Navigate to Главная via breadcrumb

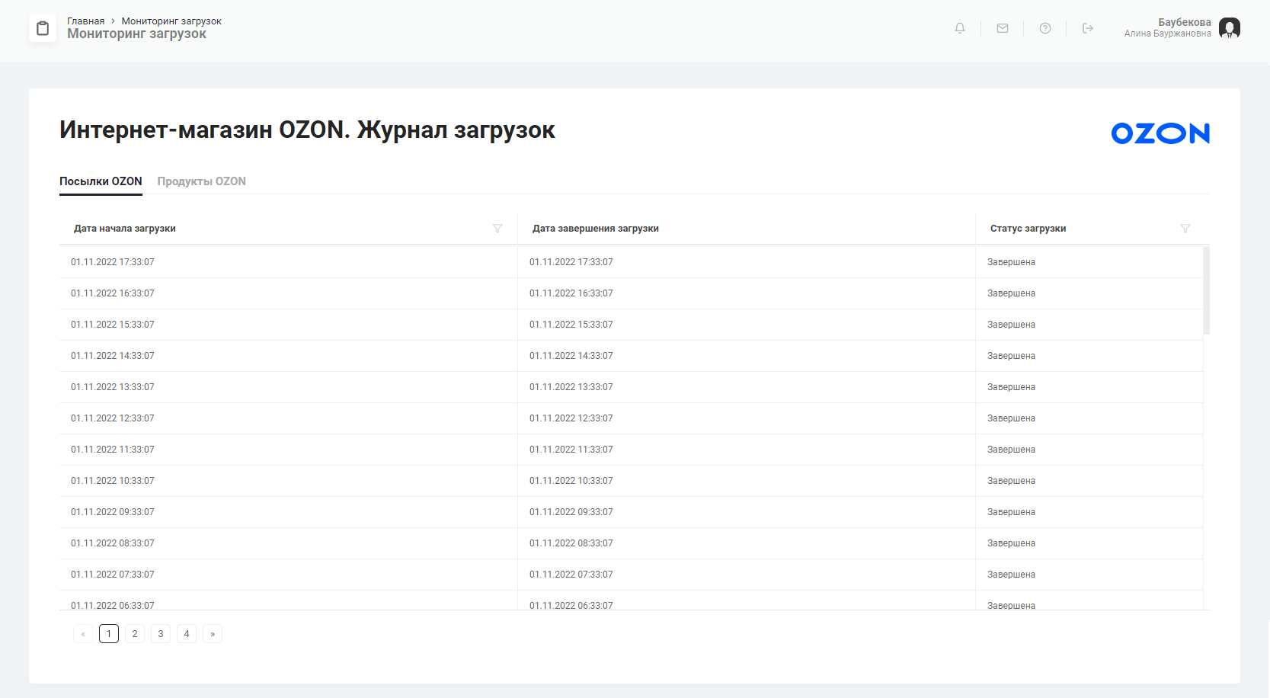pos(86,21)
